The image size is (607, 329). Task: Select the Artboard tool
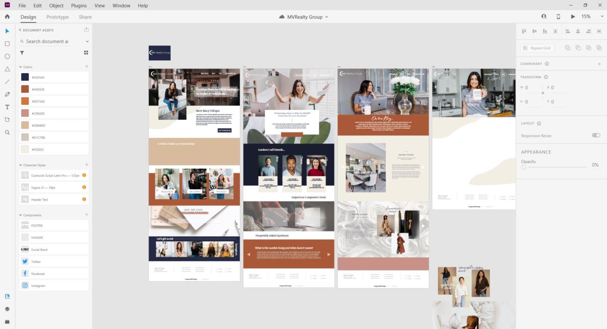[x=7, y=120]
